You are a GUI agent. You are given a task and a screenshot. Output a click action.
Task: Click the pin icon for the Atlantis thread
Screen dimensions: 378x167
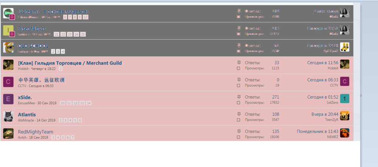tap(239, 114)
